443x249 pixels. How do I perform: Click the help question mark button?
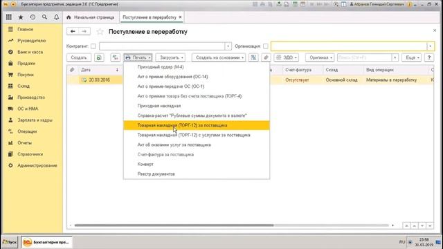click(429, 57)
